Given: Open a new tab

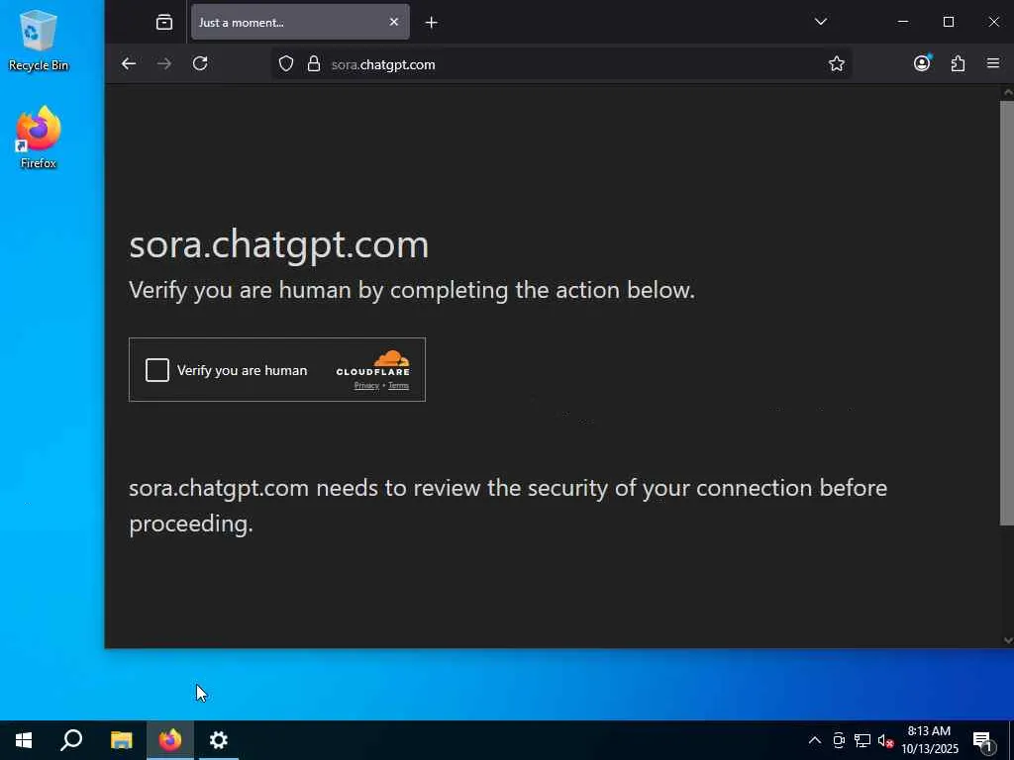Looking at the screenshot, I should point(432,23).
